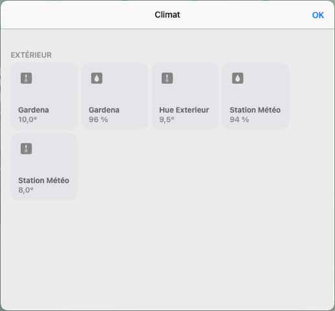Click the empty space right of the Station Météo 94 % tile

point(312,96)
